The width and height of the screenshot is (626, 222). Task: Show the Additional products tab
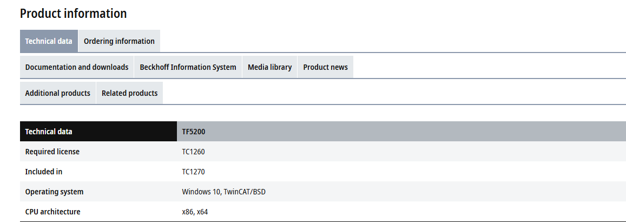click(58, 93)
